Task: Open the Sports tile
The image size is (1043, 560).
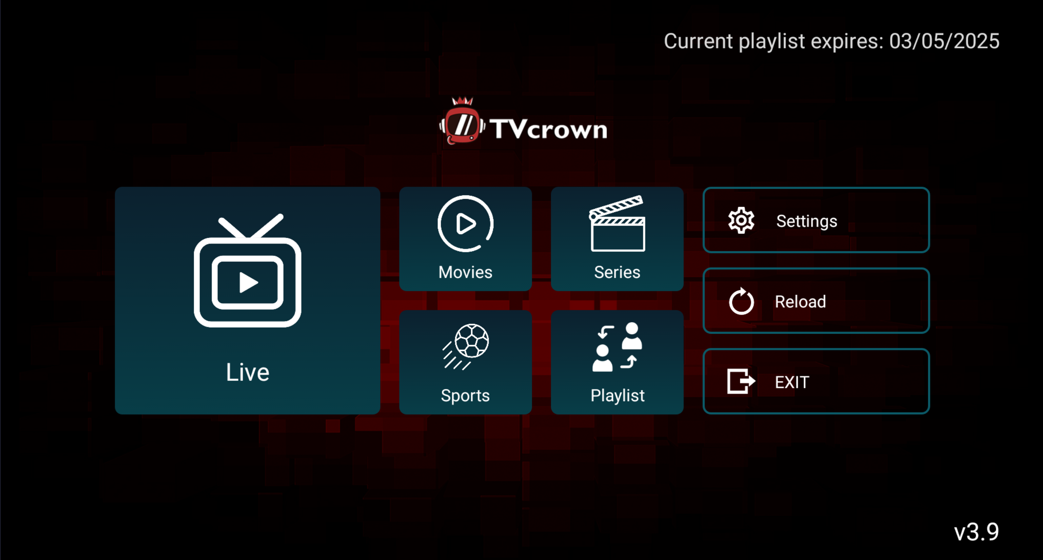Action: click(x=465, y=362)
